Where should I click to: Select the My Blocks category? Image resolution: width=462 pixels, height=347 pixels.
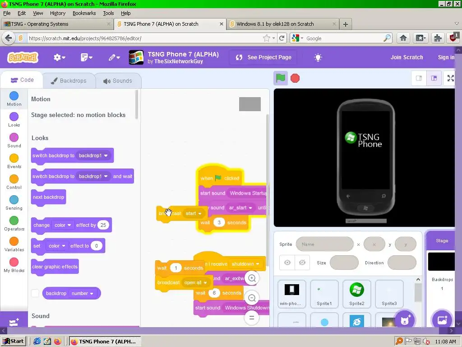pyautogui.click(x=14, y=265)
